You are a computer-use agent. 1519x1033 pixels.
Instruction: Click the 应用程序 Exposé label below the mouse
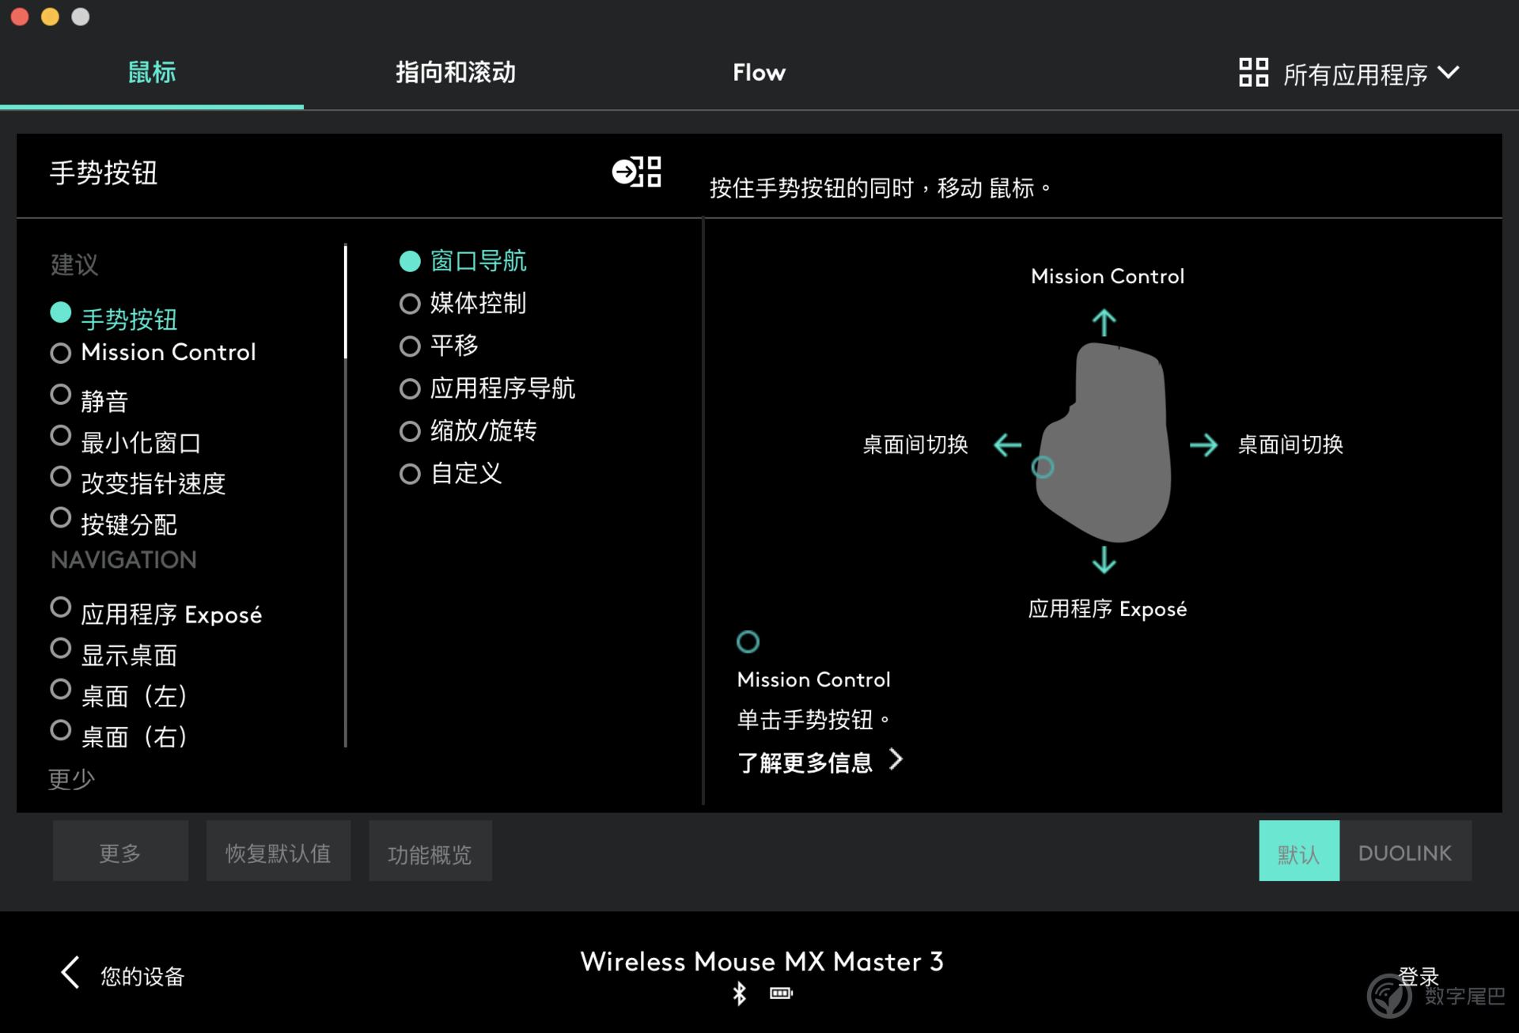1107,608
